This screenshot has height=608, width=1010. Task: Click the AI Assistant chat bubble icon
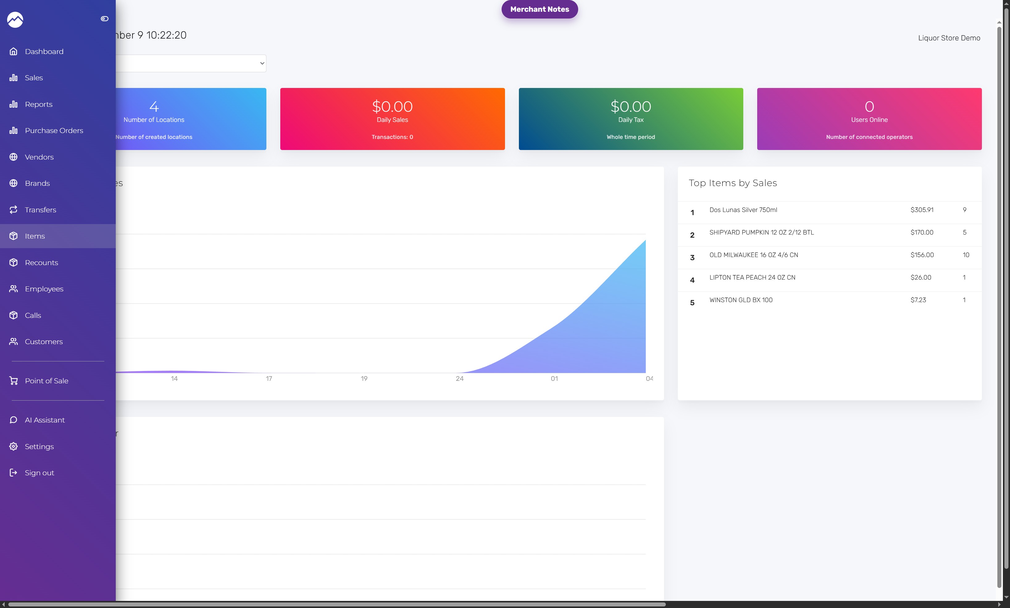pyautogui.click(x=14, y=420)
